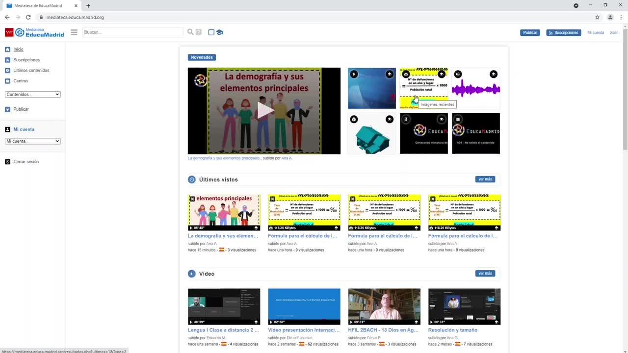This screenshot has height=353, width=628.
Task: Open the hamburger menu next to the logo
Action: (x=74, y=32)
